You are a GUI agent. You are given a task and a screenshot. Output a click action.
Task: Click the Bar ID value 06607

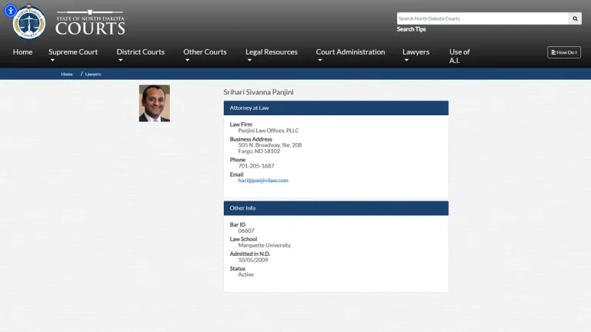pos(246,231)
